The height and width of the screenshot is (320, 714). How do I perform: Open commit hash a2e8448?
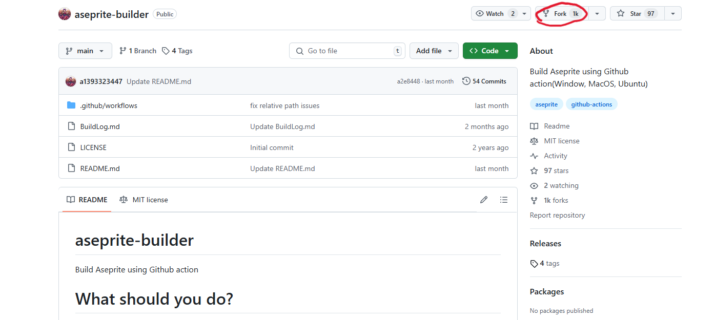pos(409,81)
